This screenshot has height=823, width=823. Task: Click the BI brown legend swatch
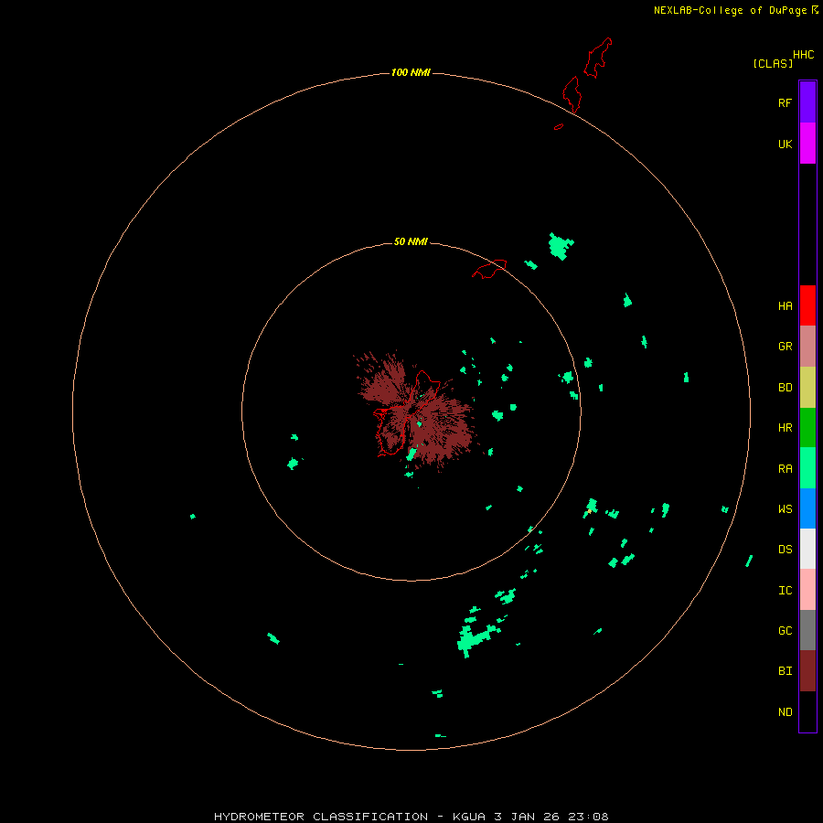click(x=807, y=671)
